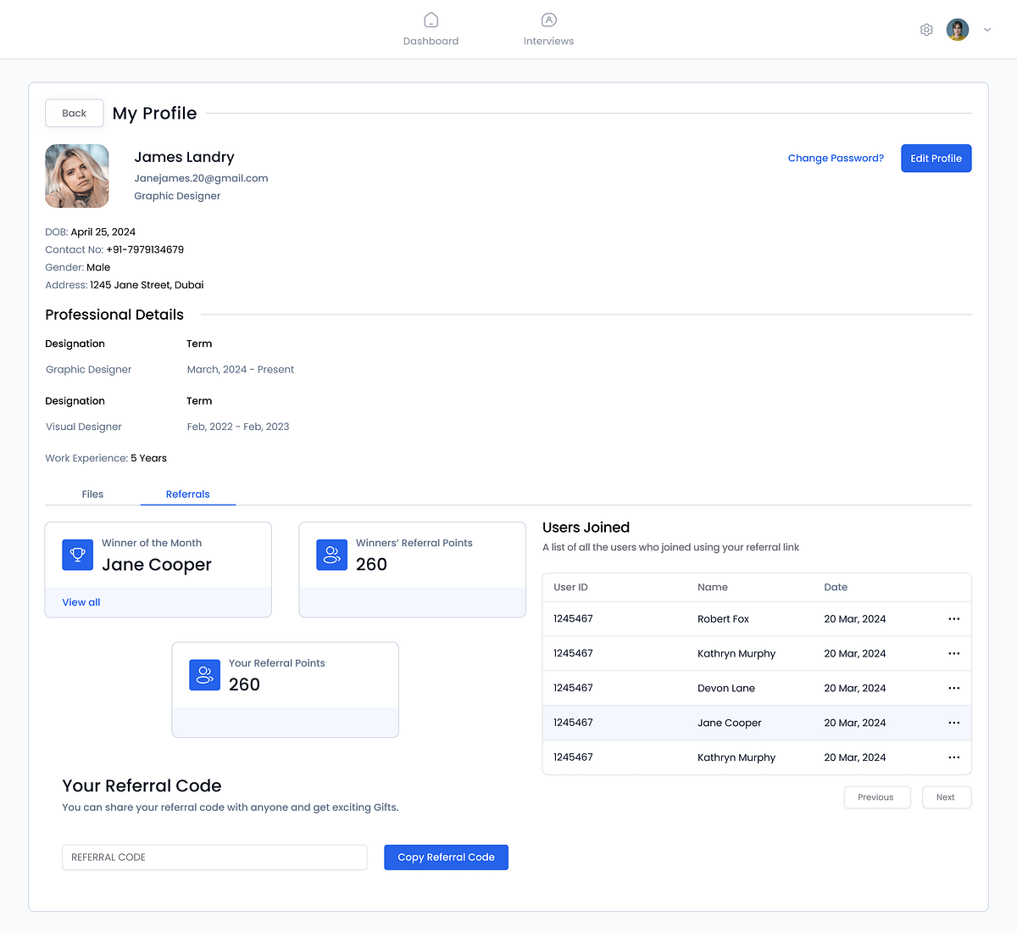
Task: Select the Interviews icon in the navbar
Action: [548, 20]
